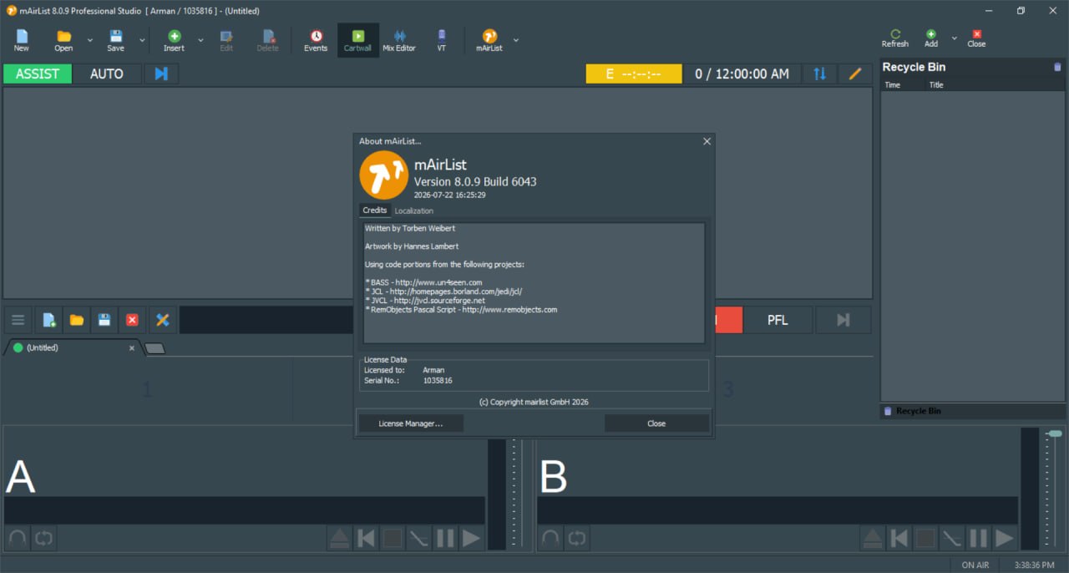Select the Recycle Bin bottom tab
The image size is (1069, 573).
coord(912,411)
